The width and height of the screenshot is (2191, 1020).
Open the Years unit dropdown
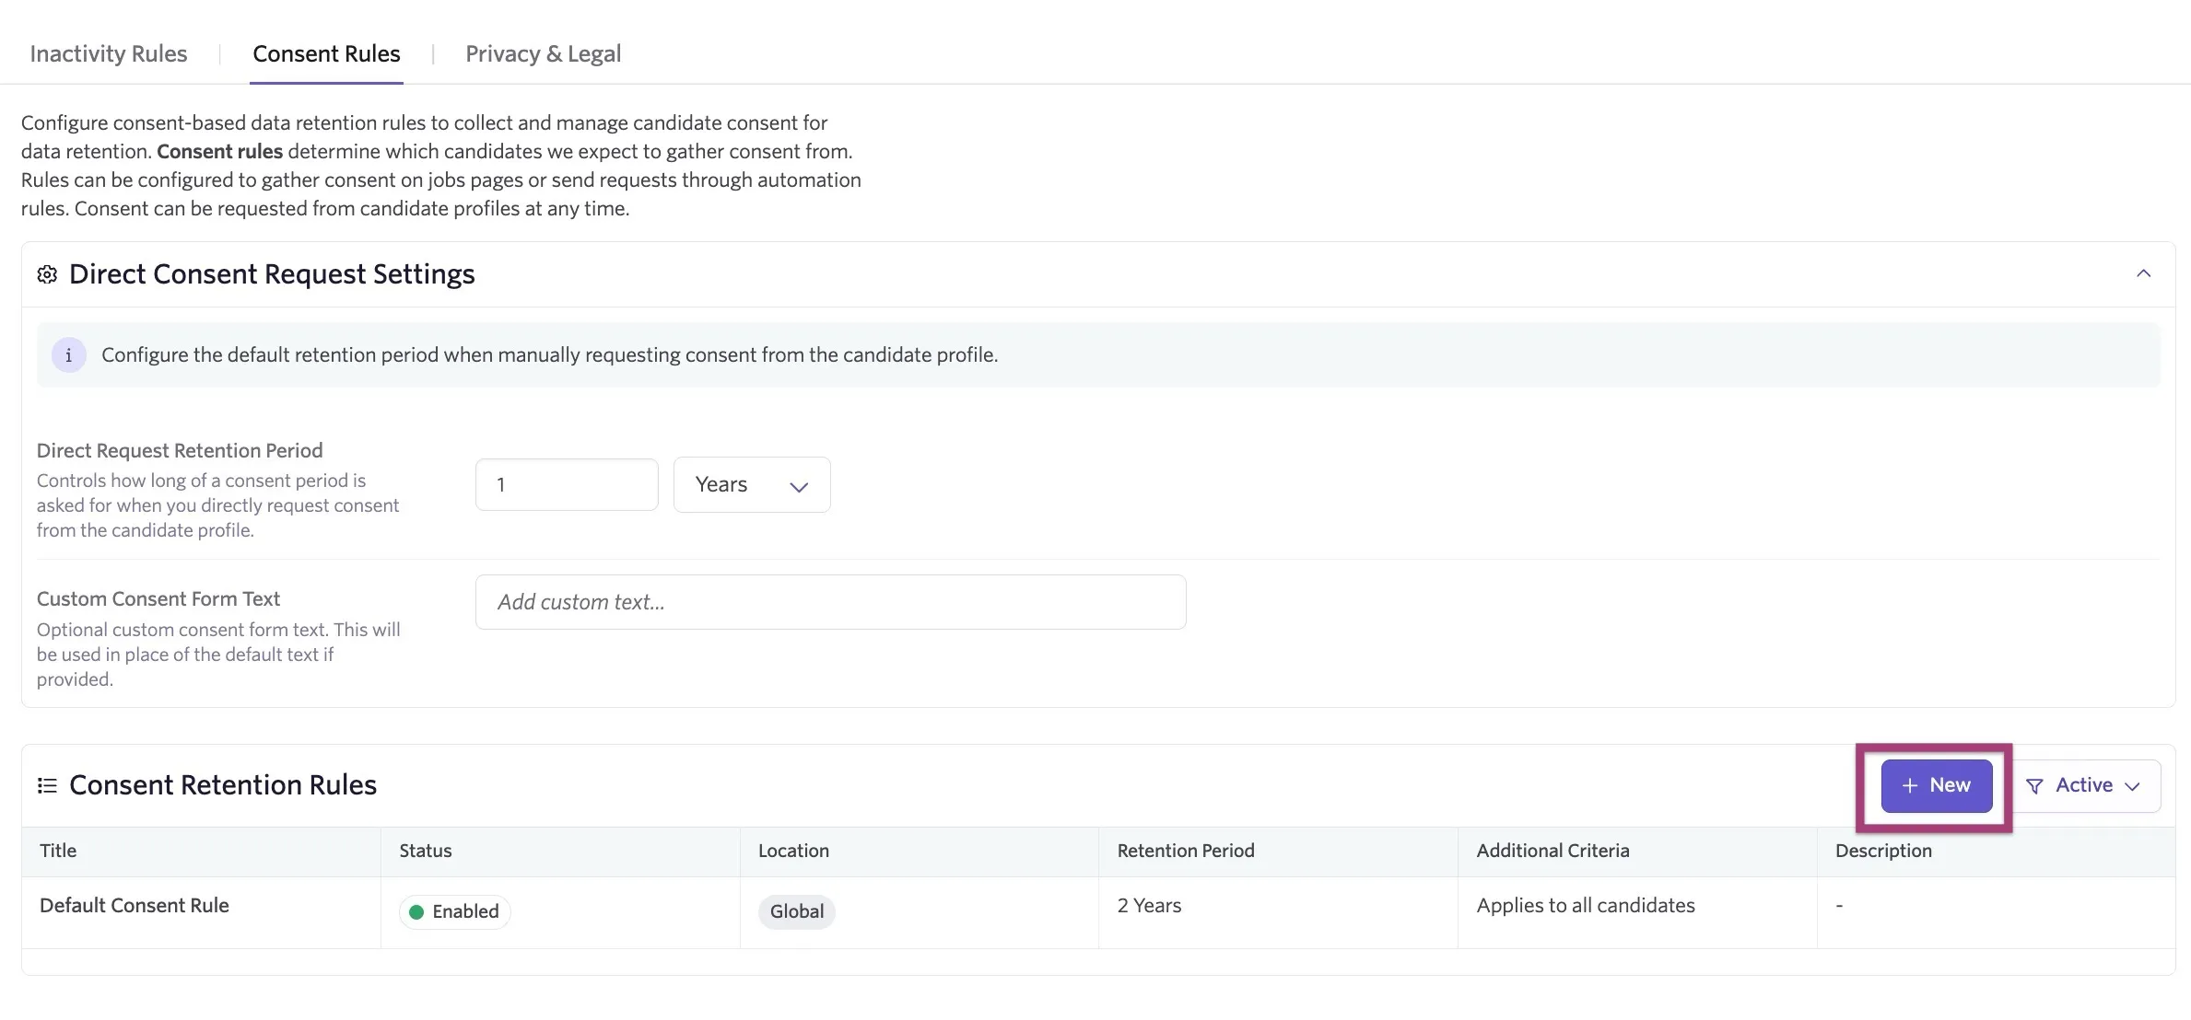click(752, 484)
